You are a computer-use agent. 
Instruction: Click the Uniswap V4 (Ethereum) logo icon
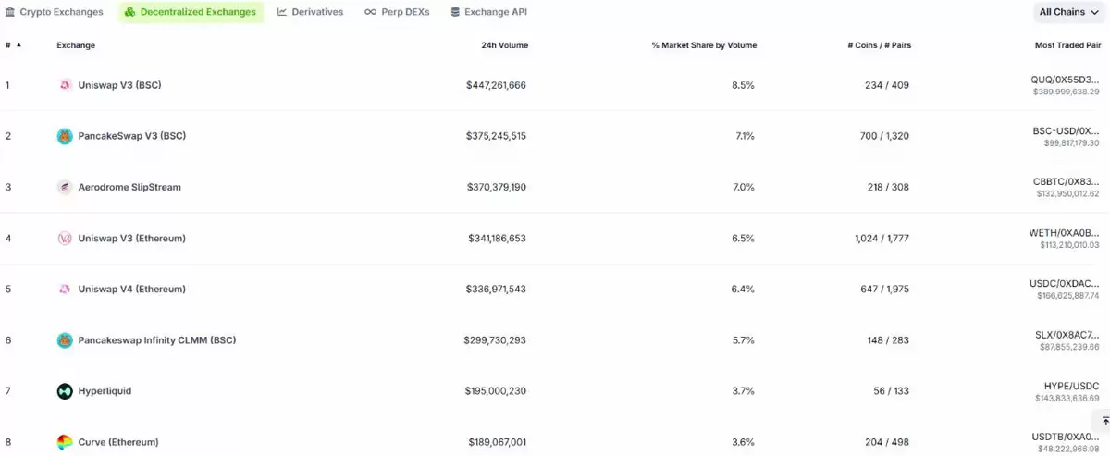[65, 289]
